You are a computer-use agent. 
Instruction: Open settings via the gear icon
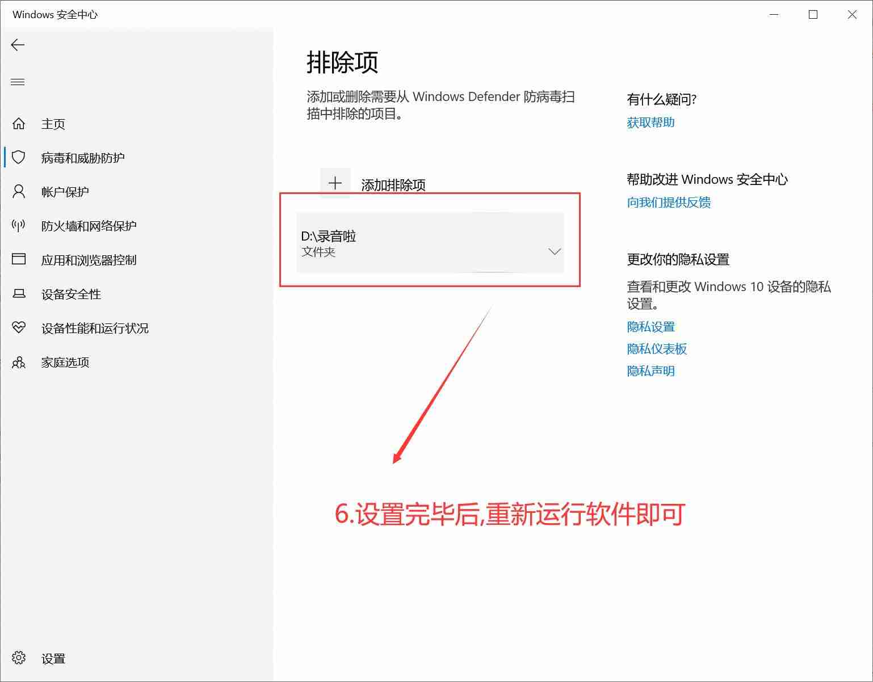pyautogui.click(x=19, y=658)
